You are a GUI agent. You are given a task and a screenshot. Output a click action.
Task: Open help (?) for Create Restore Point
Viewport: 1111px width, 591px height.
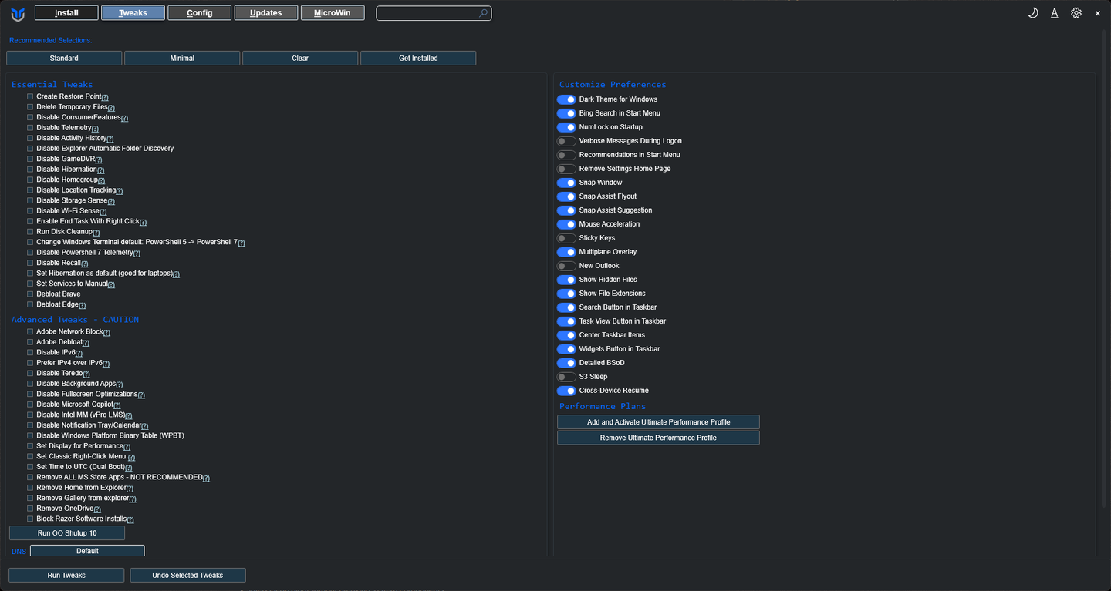coord(105,97)
